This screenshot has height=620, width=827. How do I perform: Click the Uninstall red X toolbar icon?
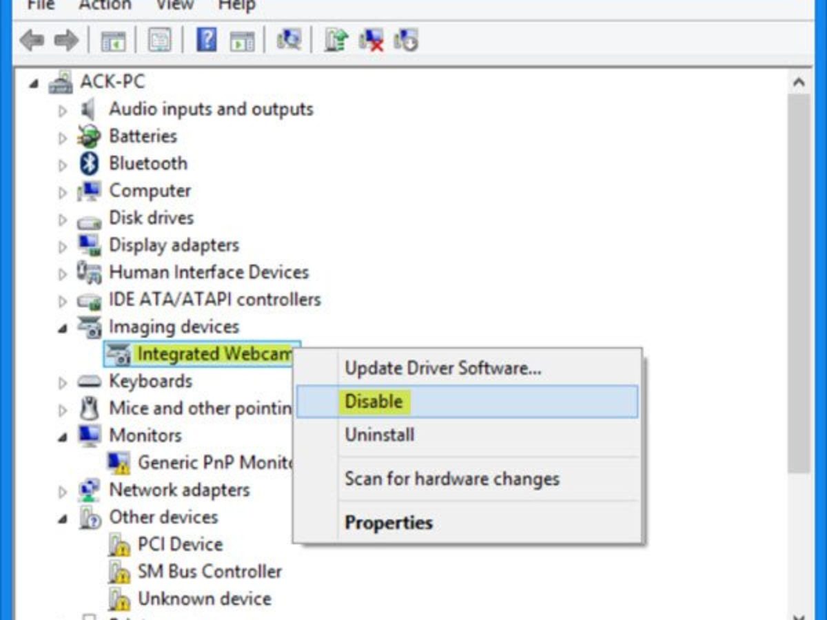click(x=371, y=40)
